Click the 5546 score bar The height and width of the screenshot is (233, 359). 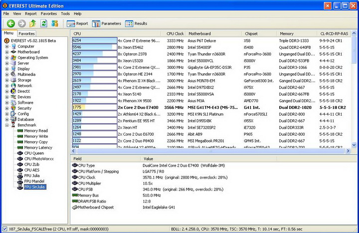95,47
